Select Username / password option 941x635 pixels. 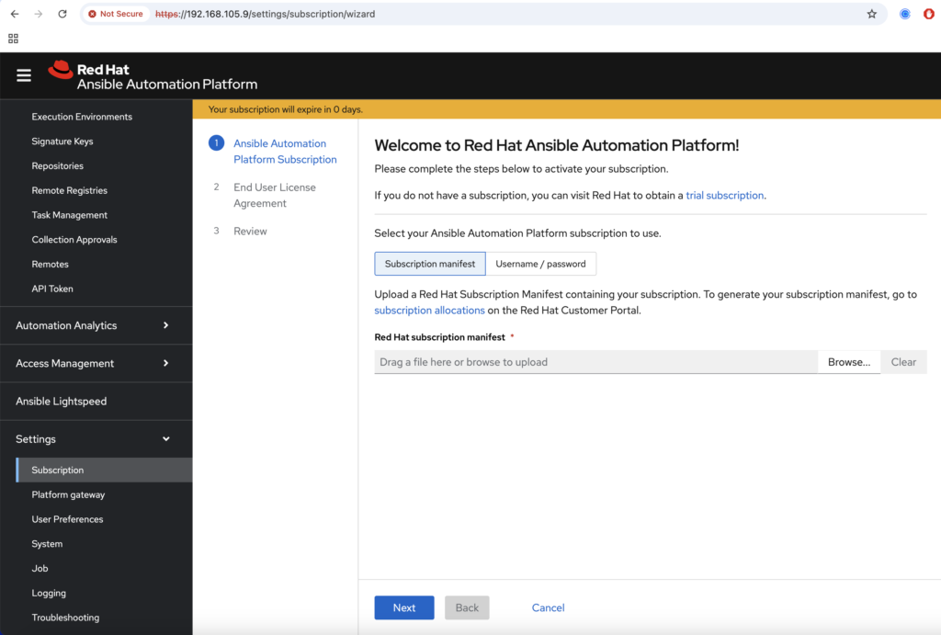(x=540, y=264)
